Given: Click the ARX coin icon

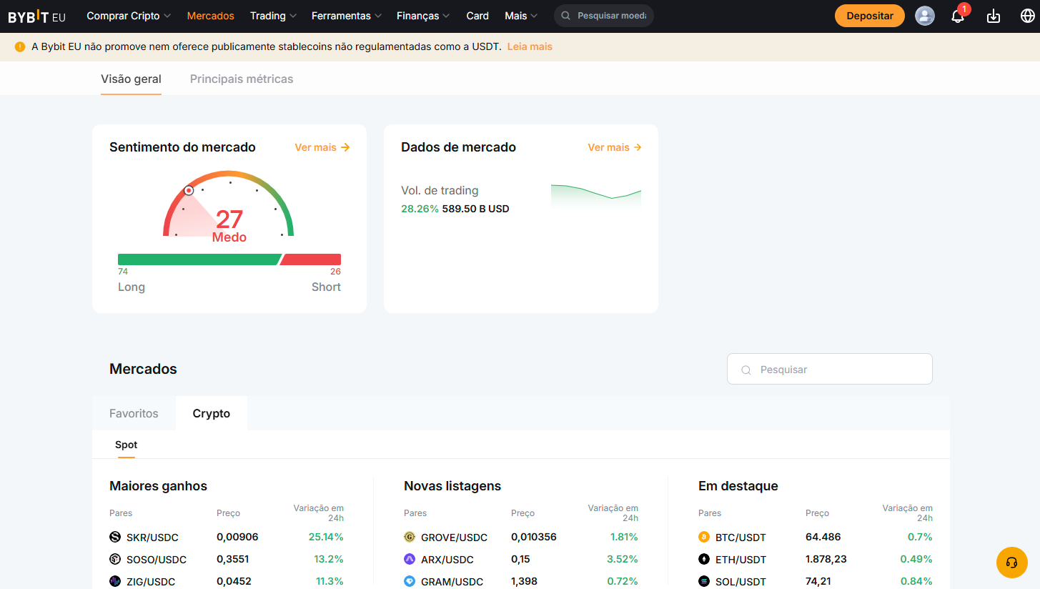Looking at the screenshot, I should coord(410,559).
